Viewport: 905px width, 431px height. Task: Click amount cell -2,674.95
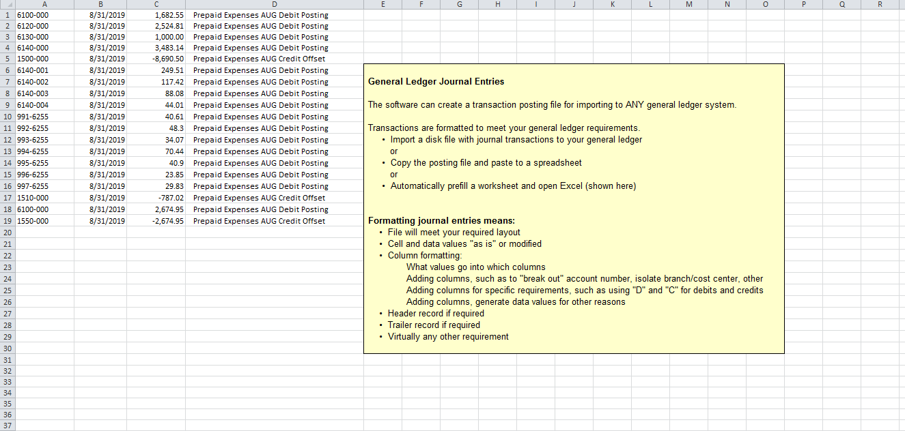tap(156, 221)
